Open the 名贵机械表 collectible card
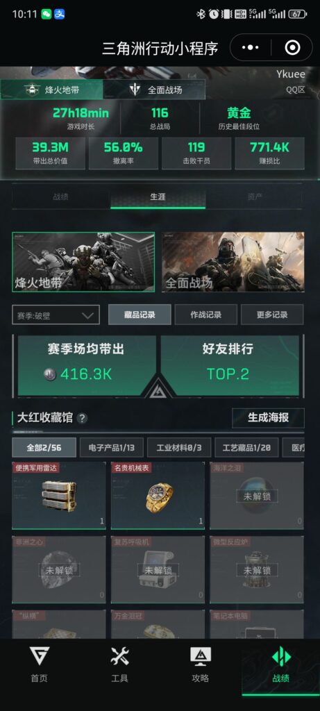This screenshot has width=320, height=711. (x=158, y=496)
